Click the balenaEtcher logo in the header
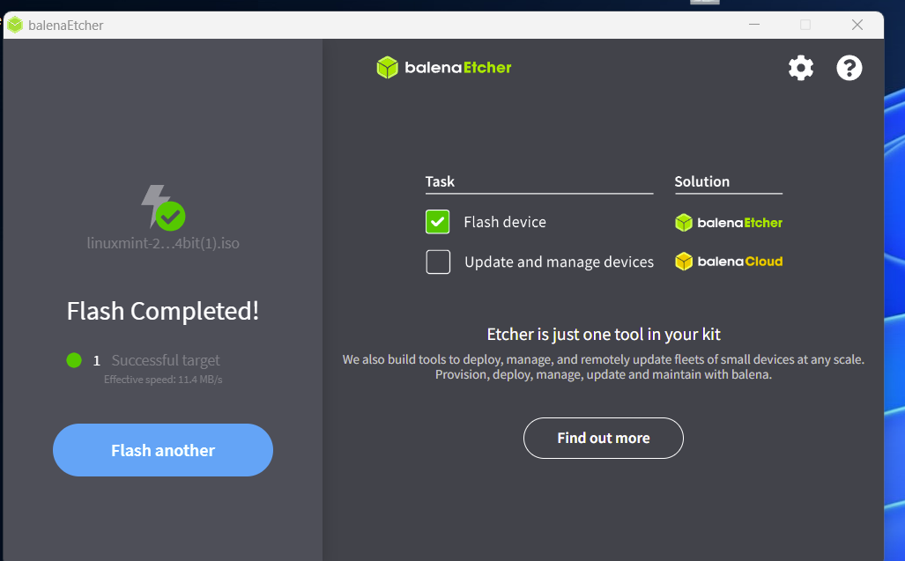The height and width of the screenshot is (561, 905). click(444, 68)
